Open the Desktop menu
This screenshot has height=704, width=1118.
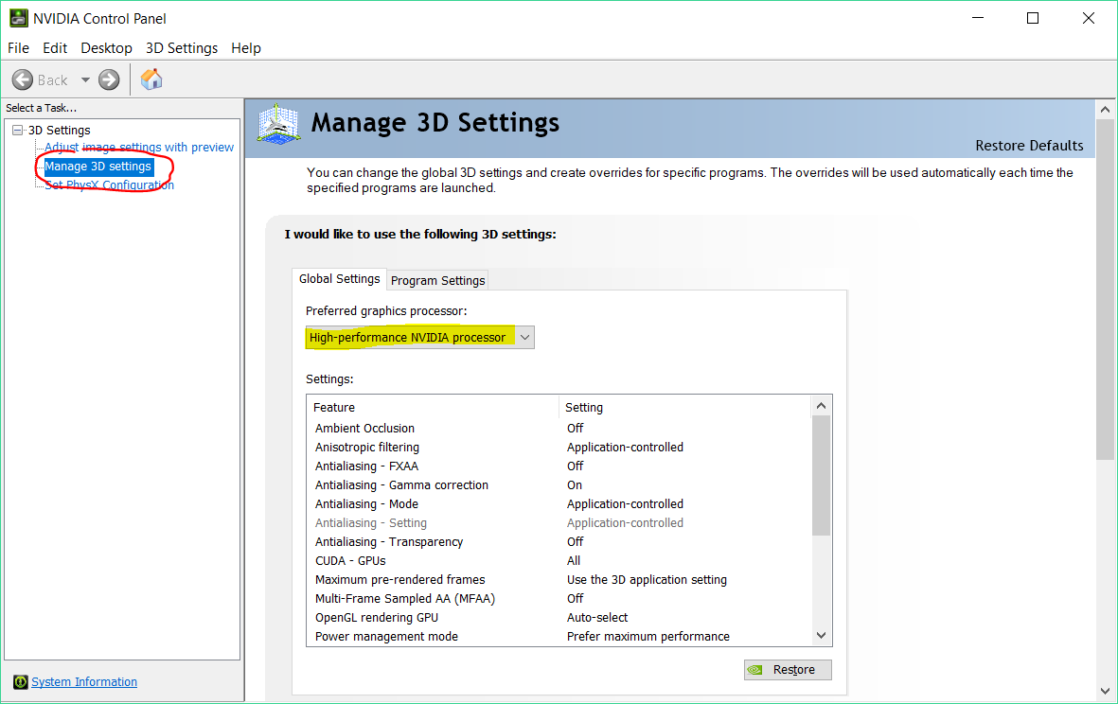tap(106, 47)
